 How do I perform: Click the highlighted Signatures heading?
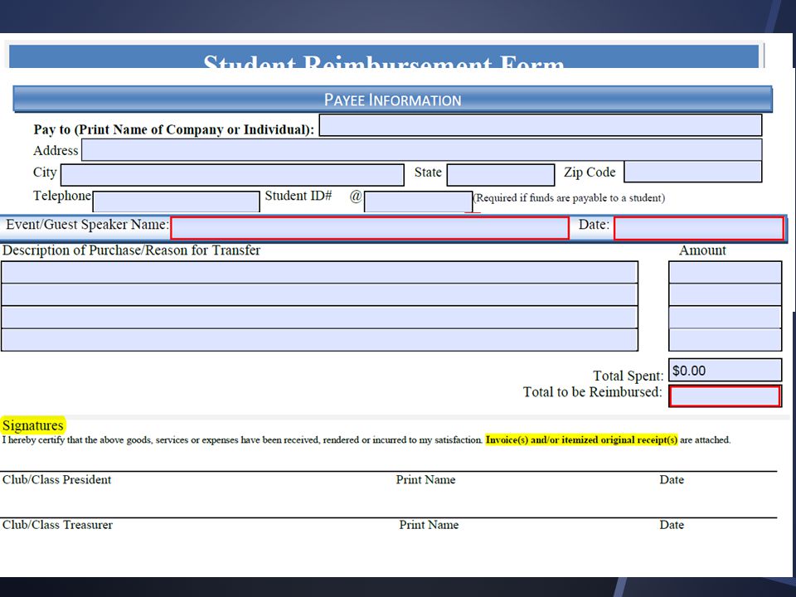[x=33, y=425]
